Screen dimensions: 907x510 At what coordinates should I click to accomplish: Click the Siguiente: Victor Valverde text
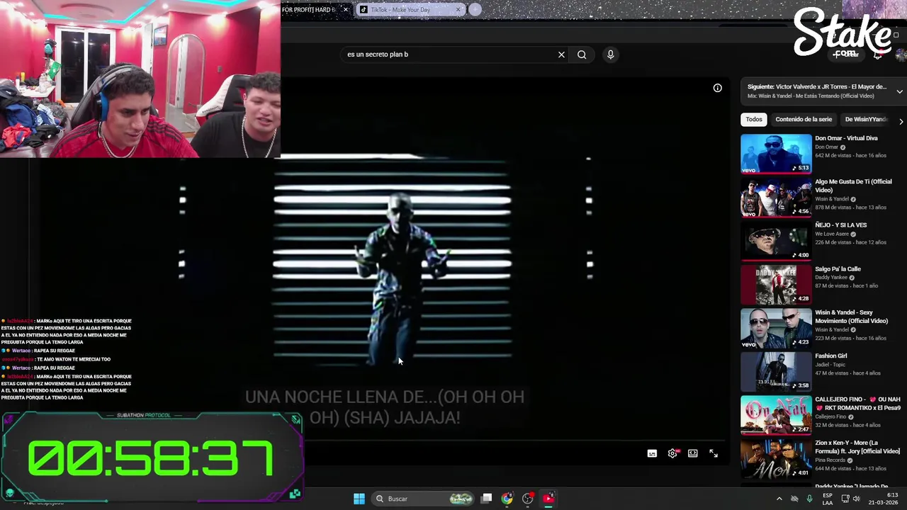(817, 86)
